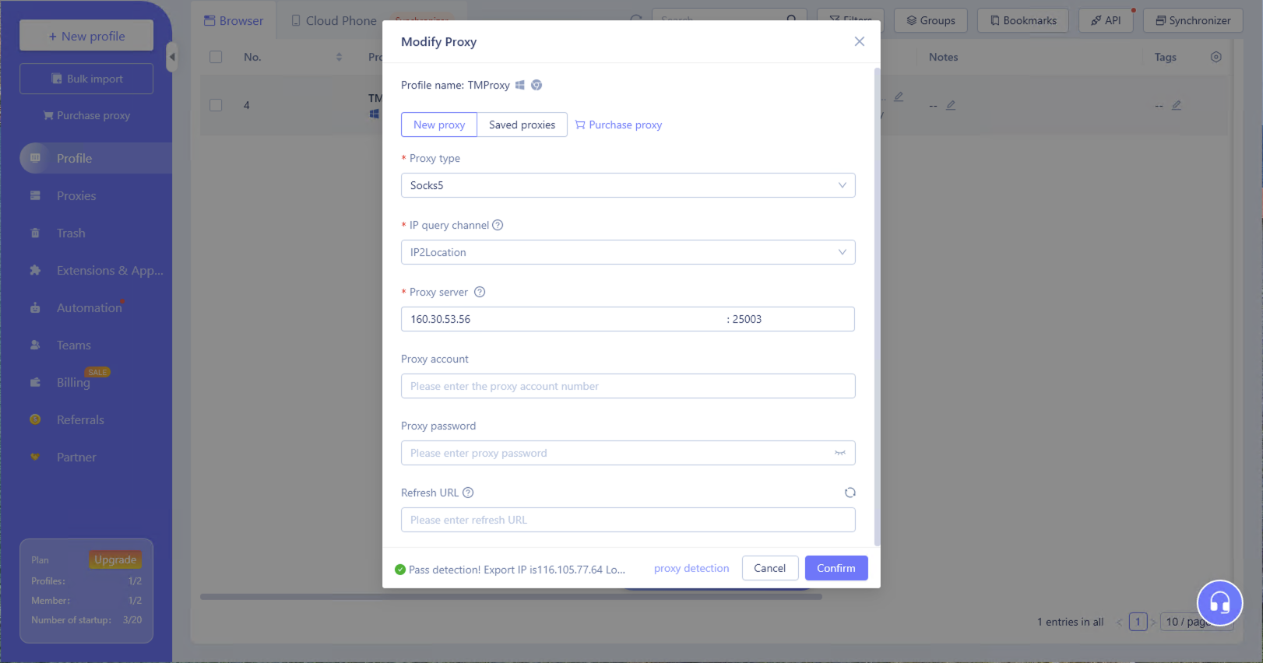Open table column settings gear icon
1263x663 pixels.
pos(1216,57)
